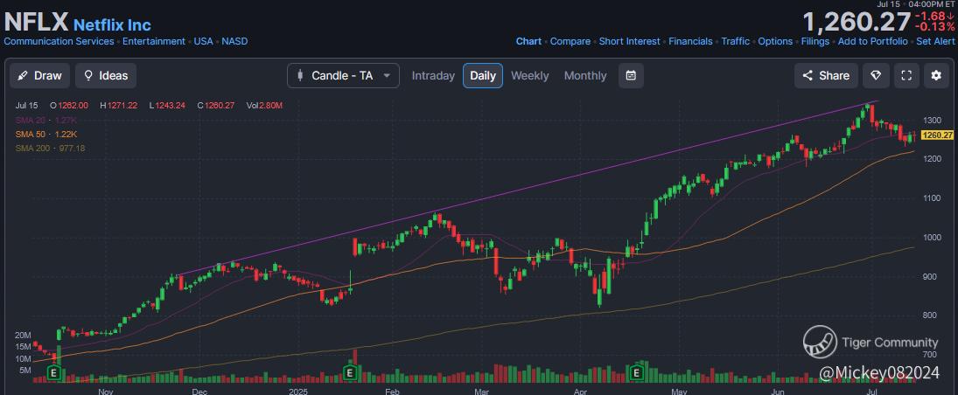958x395 pixels.
Task: Toggle fullscreen chart view
Action: click(906, 76)
